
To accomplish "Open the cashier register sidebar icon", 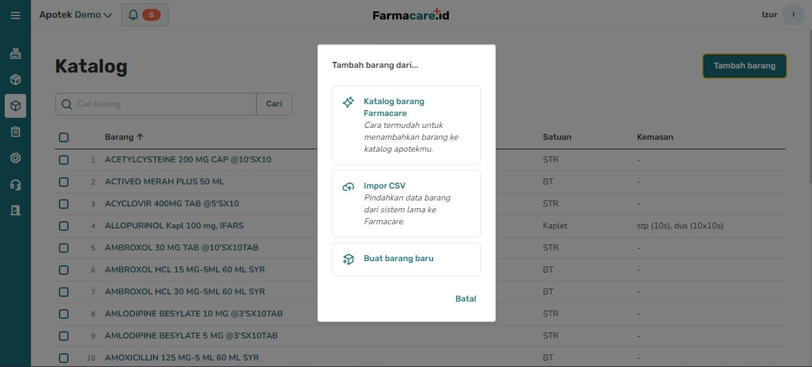I will [x=15, y=54].
